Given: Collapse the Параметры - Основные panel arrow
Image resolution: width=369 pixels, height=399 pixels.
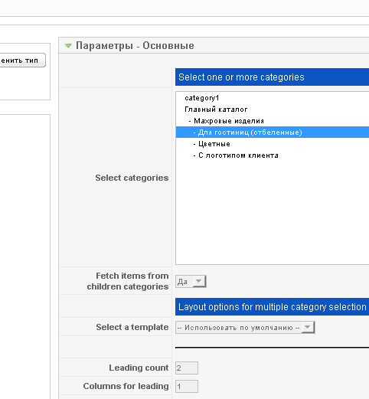Looking at the screenshot, I should [x=68, y=46].
